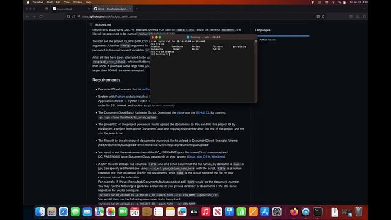Open App Store in the dock
The height and width of the screenshot is (220, 391).
(265, 212)
